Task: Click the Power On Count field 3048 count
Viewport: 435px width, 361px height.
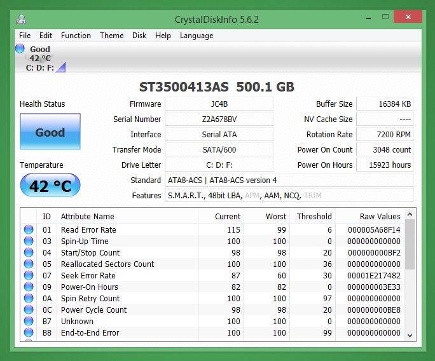Action: click(x=385, y=150)
